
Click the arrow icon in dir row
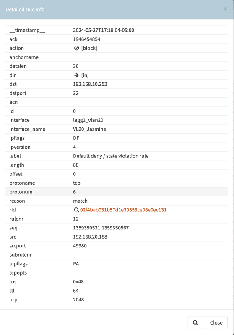coord(76,75)
